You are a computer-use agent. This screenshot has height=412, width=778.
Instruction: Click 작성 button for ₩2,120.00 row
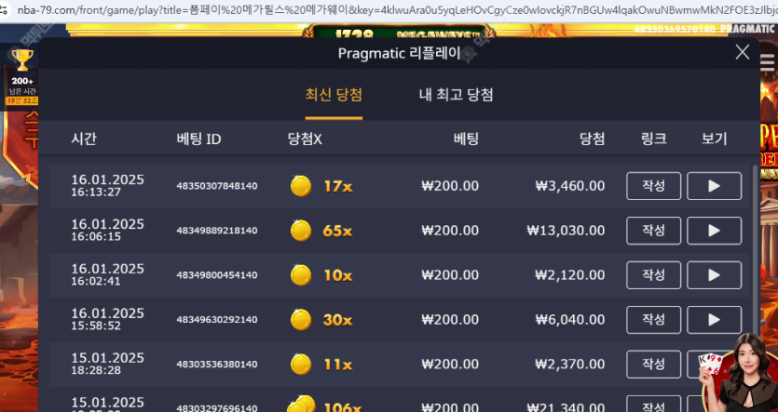653,275
